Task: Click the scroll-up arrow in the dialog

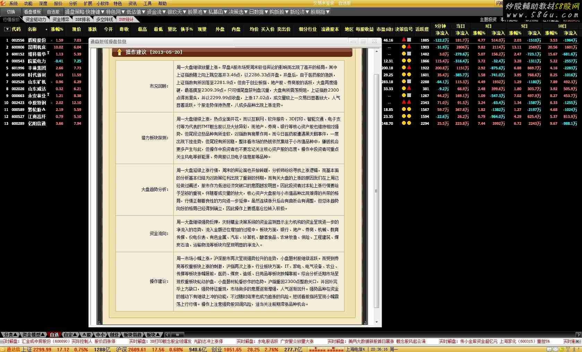Action: coord(377,52)
